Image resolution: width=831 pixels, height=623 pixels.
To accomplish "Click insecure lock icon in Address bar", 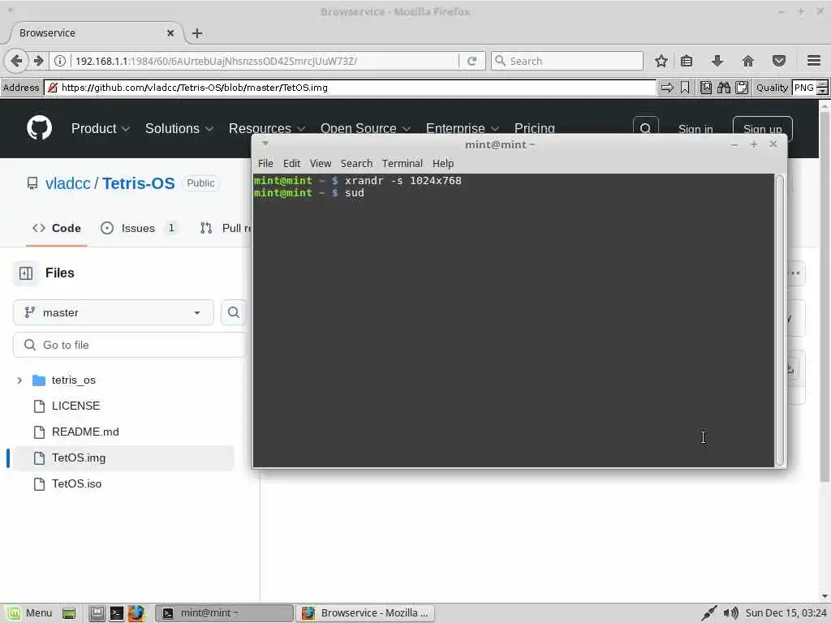I will tap(53, 88).
